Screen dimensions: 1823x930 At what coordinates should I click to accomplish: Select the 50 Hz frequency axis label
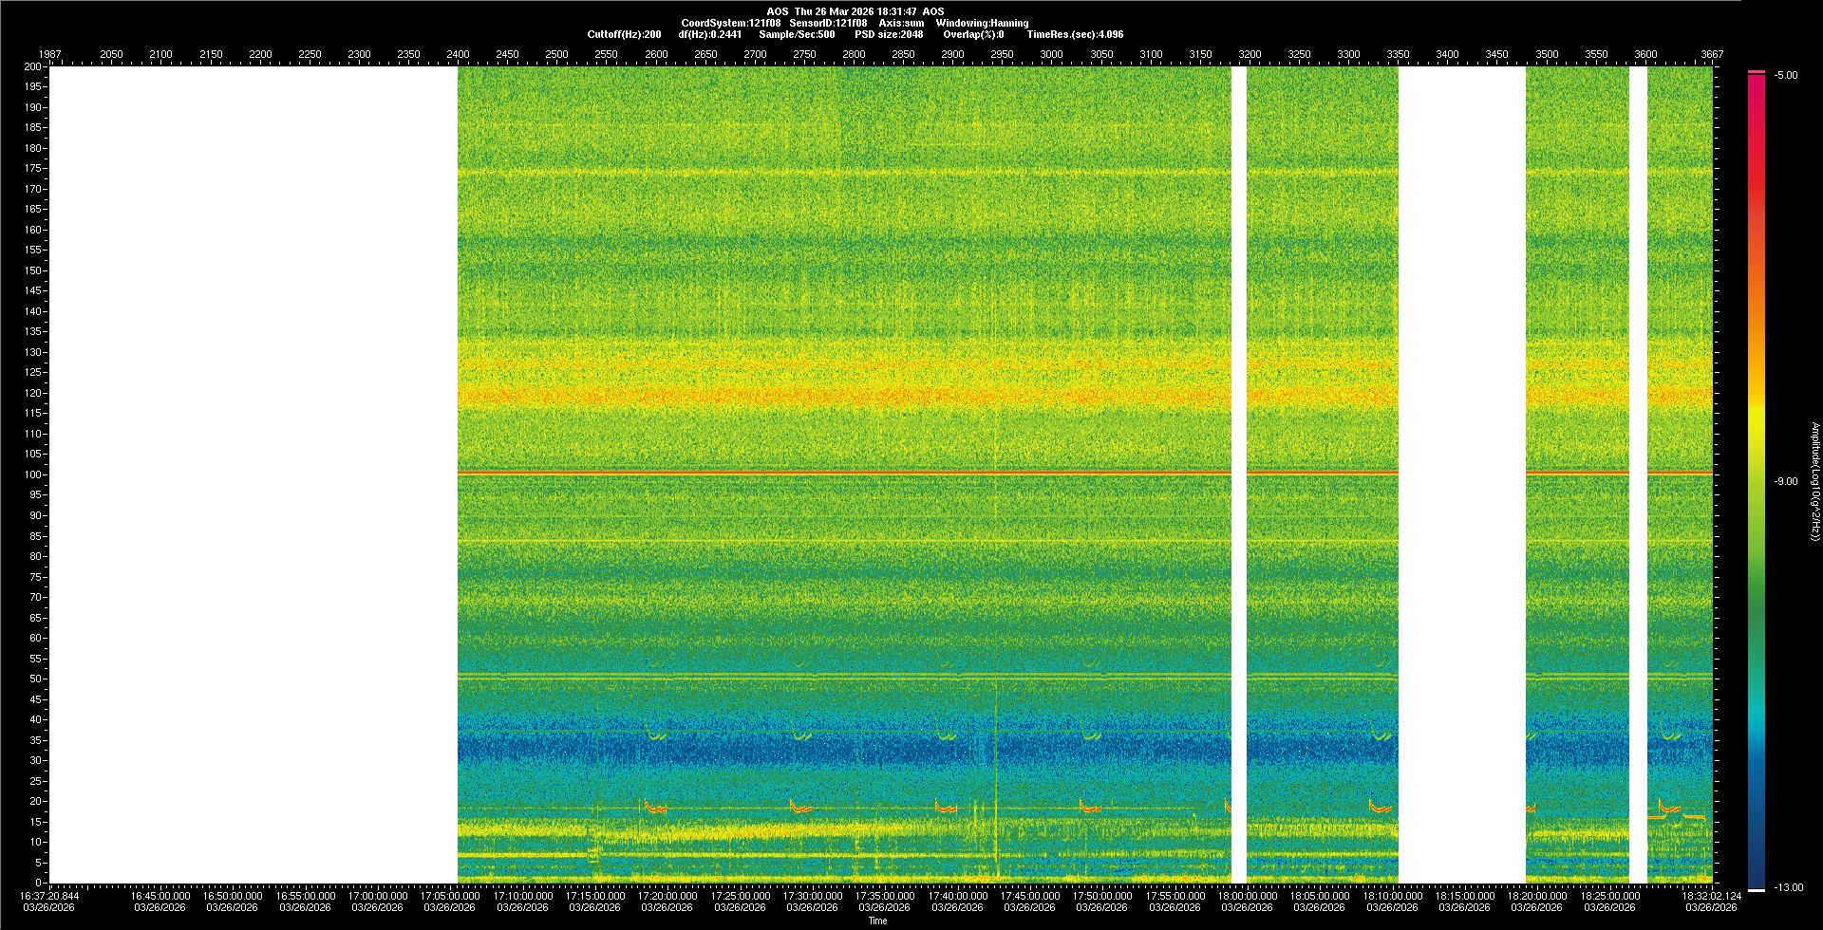pyautogui.click(x=35, y=679)
